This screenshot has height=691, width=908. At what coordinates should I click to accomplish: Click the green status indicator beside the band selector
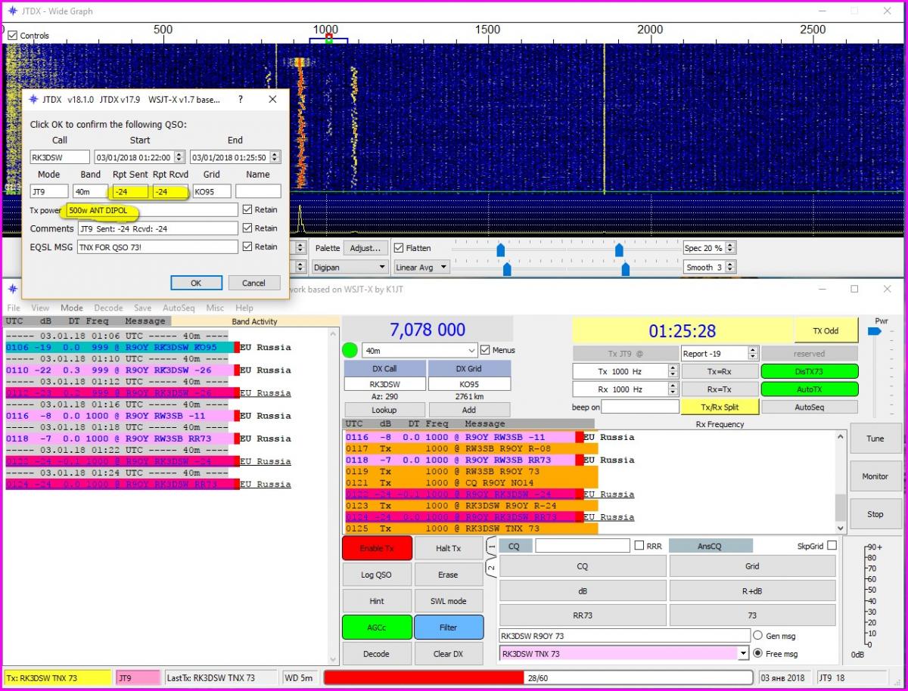pyautogui.click(x=350, y=351)
